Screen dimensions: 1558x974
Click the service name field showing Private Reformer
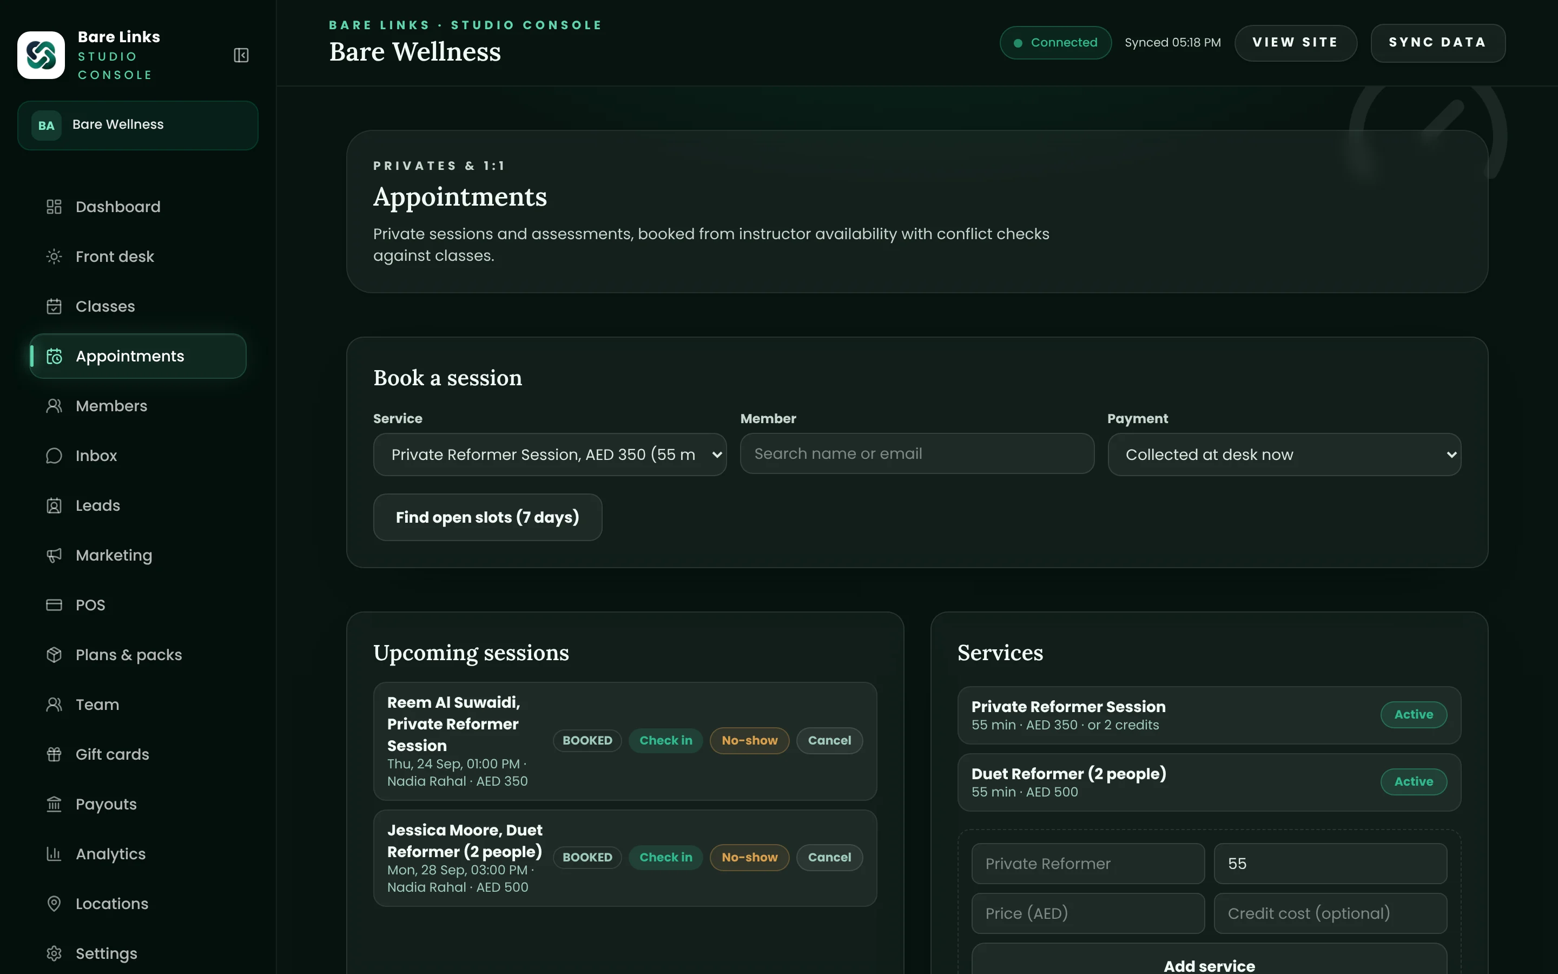pyautogui.click(x=1088, y=864)
